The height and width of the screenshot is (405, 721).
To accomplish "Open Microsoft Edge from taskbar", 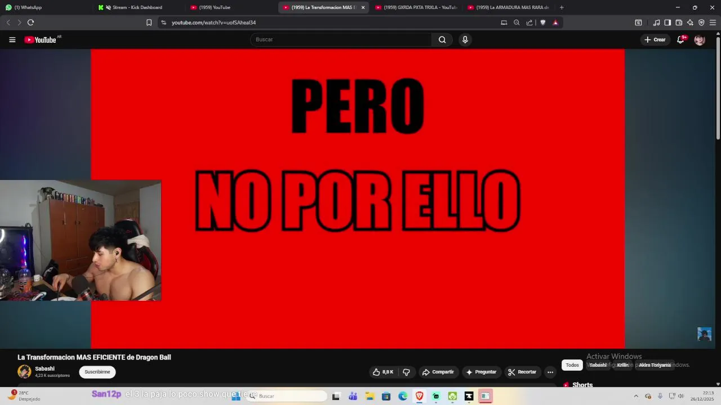I will (x=403, y=396).
